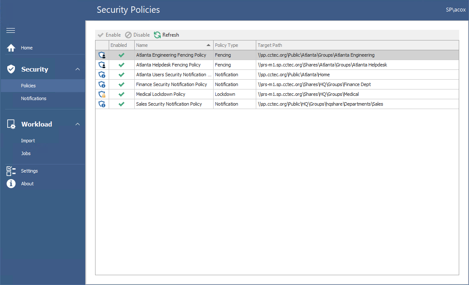Image resolution: width=469 pixels, height=285 pixels.
Task: Select the Home icon in sidebar
Action: (x=11, y=48)
